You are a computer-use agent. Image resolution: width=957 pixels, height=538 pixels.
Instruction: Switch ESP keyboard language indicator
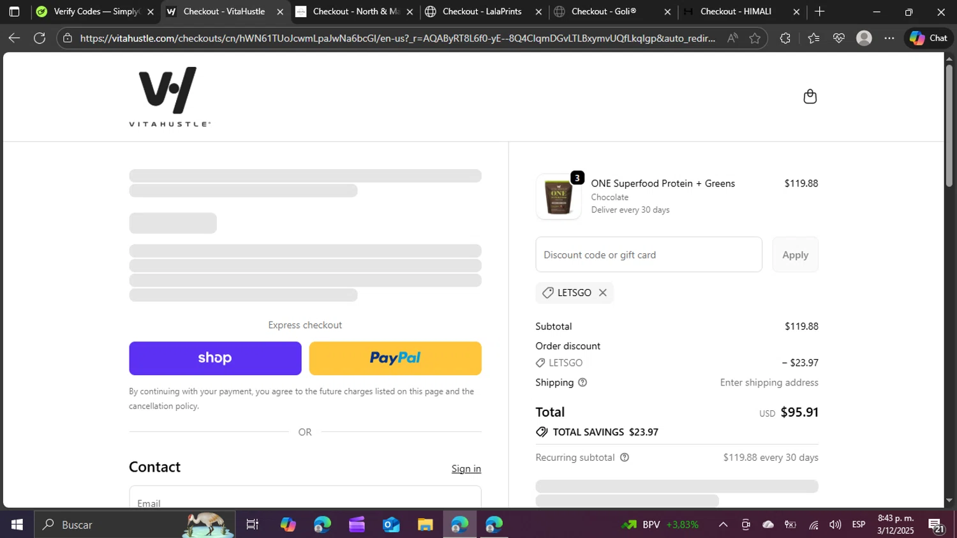[859, 525]
